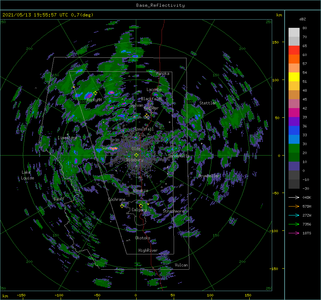Click the yellow diamond marker above Calgary label
321x300 pixels.
coord(141,205)
